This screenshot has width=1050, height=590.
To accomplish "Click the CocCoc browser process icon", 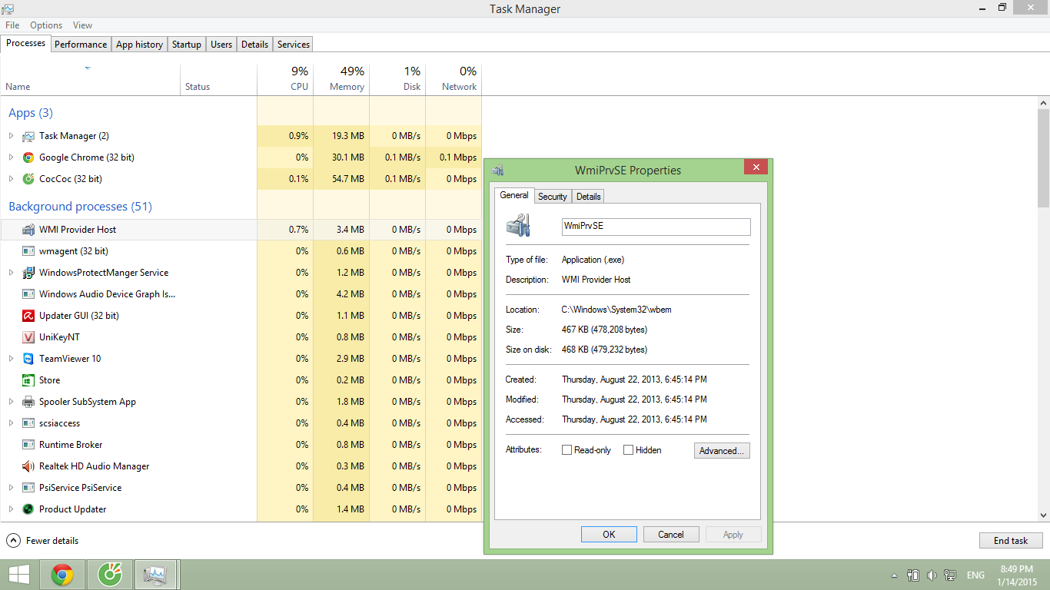I will click(28, 179).
